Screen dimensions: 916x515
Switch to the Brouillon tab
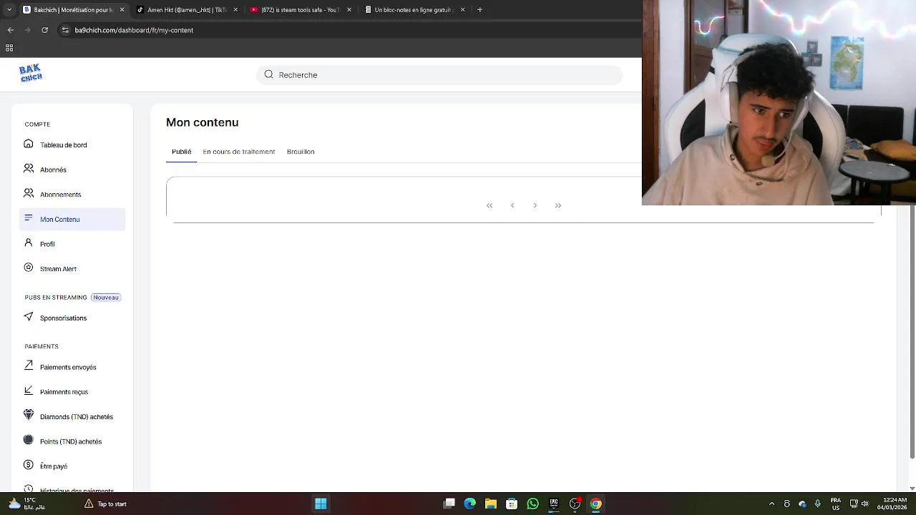tap(301, 152)
